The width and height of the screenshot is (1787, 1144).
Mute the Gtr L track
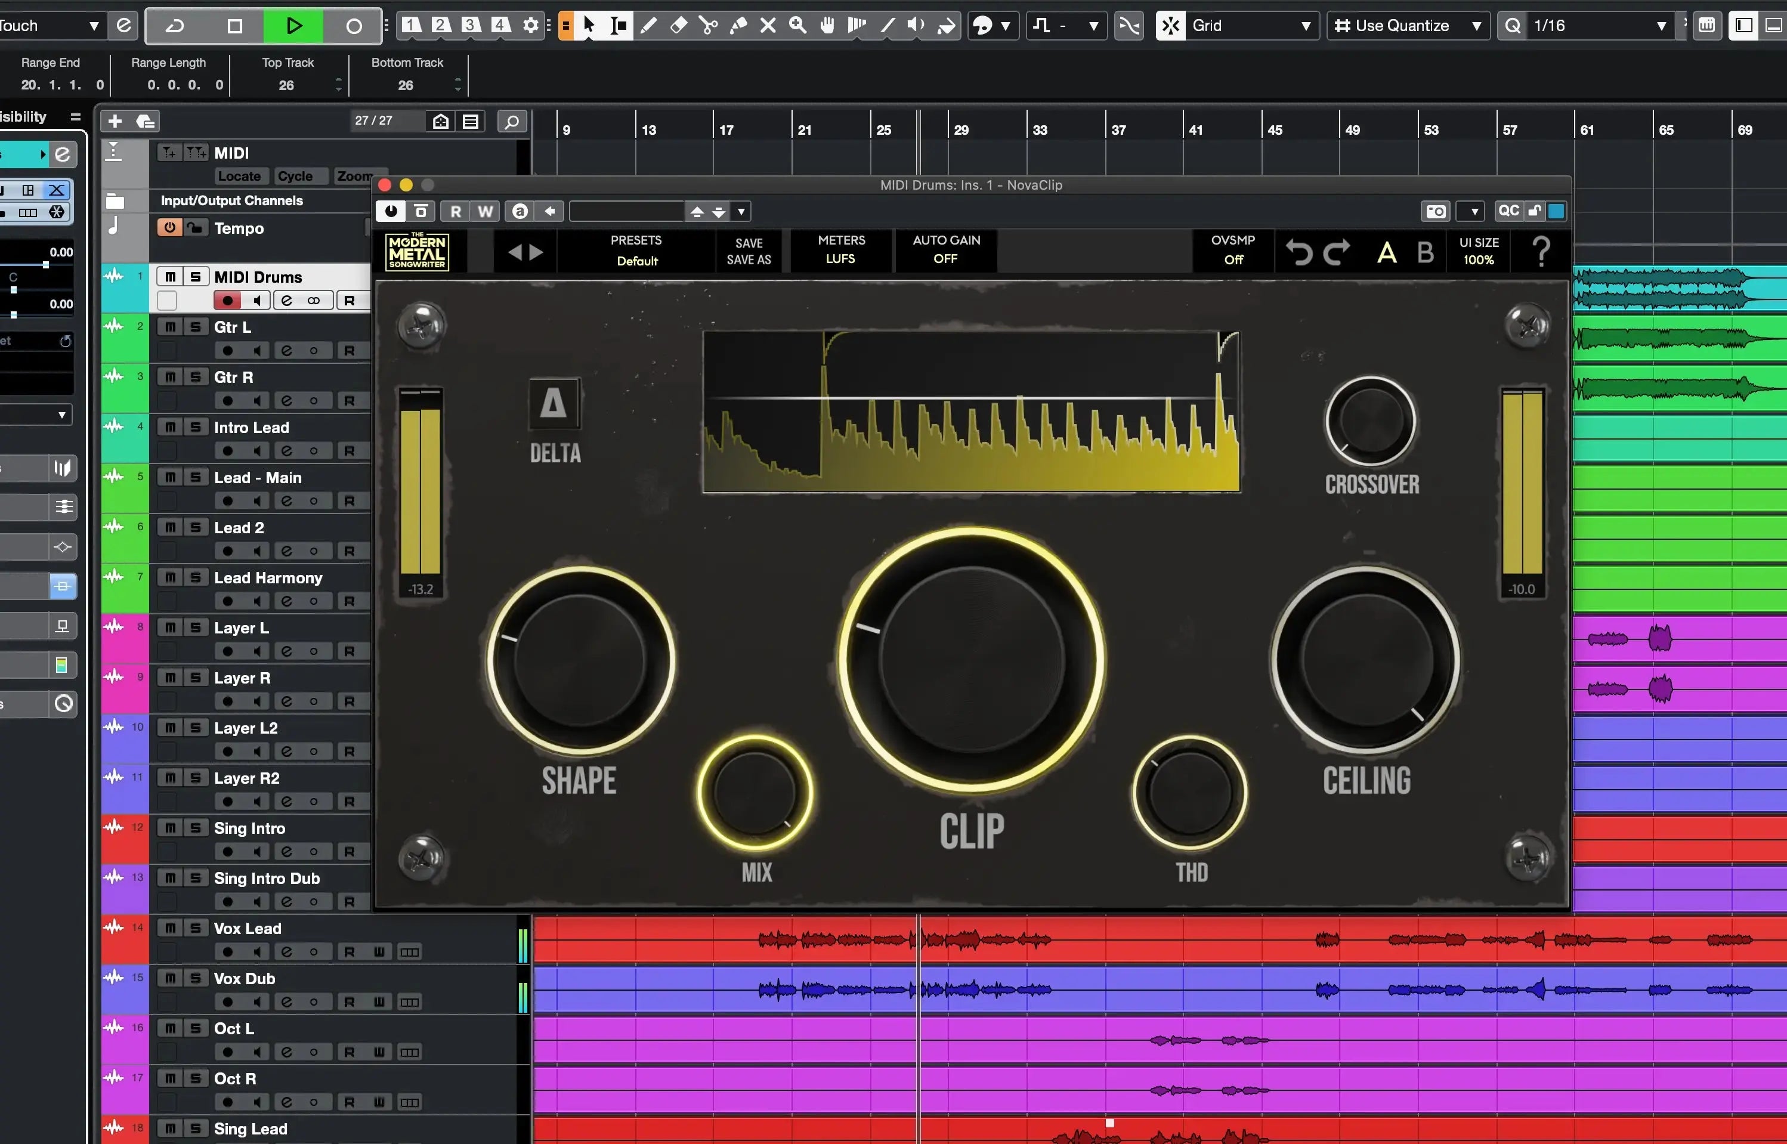coord(170,327)
